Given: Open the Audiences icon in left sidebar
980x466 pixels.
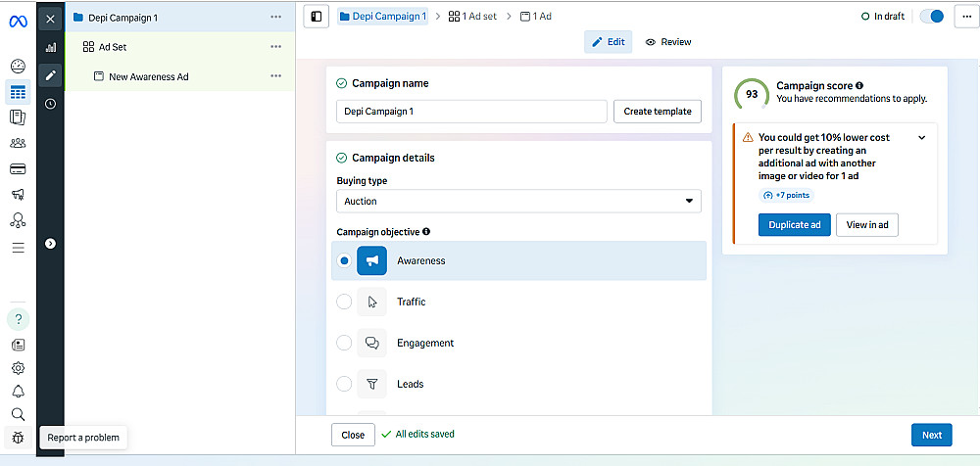Looking at the screenshot, I should [x=18, y=143].
